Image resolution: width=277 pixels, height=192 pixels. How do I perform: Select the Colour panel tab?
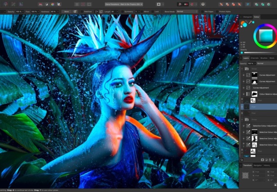(x=256, y=17)
